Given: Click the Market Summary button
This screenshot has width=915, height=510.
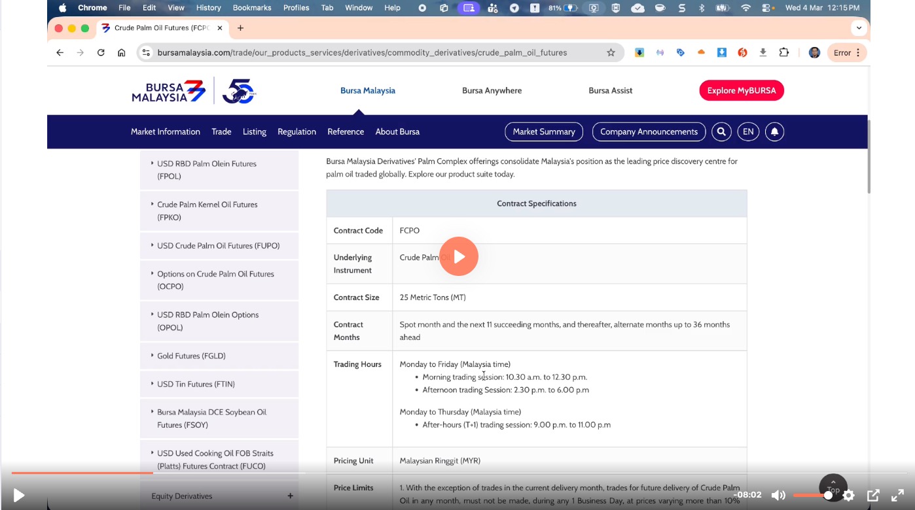Looking at the screenshot, I should (544, 131).
